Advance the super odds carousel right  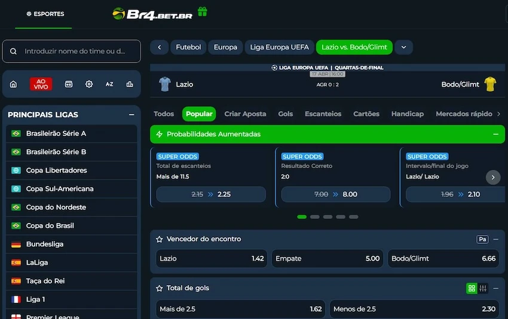493,177
